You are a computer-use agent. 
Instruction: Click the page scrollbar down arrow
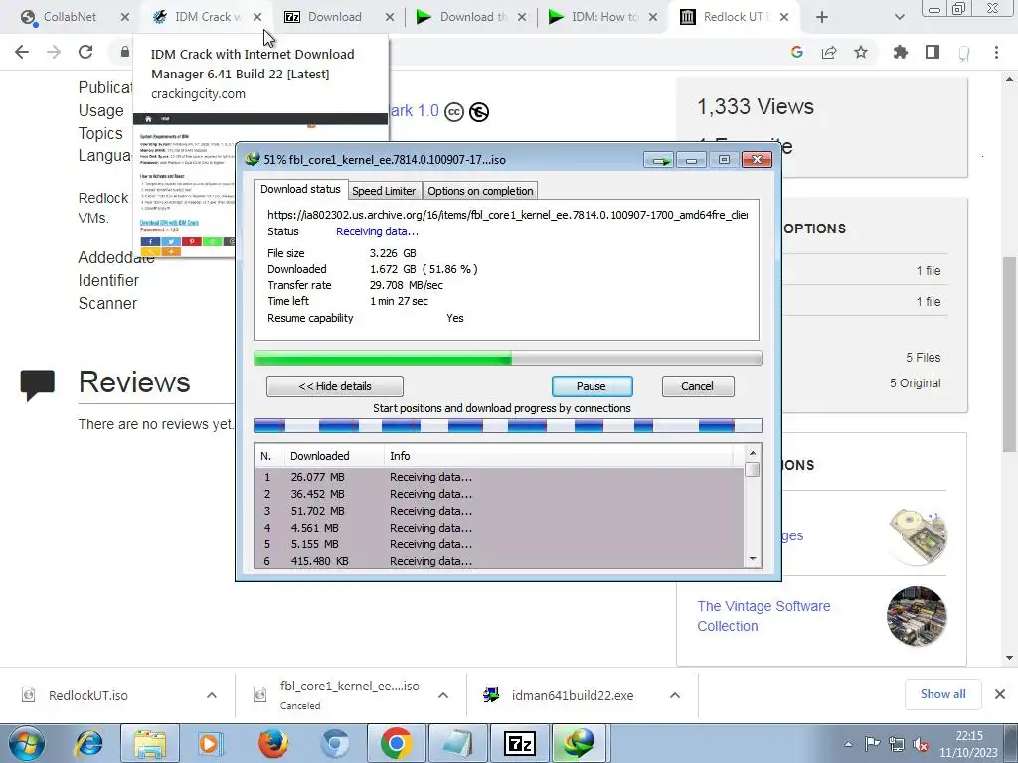tap(1010, 658)
